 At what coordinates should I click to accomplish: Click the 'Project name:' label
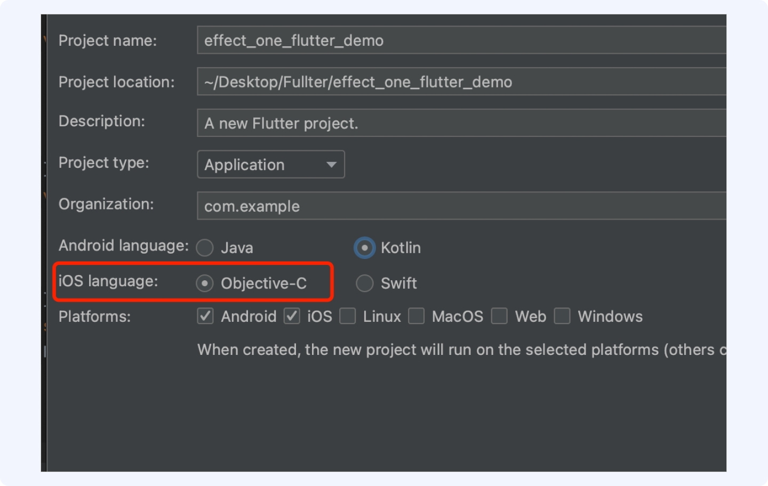pos(108,40)
